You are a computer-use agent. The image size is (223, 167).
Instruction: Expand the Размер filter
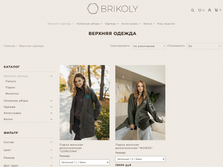coord(51,158)
